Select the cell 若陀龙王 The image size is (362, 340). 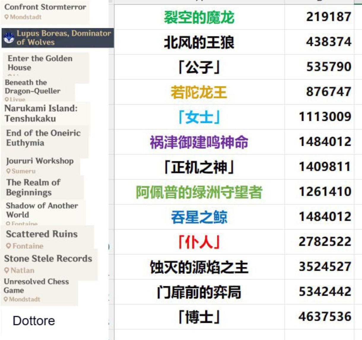point(199,92)
